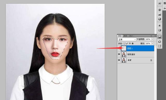Select the 背景 副本 layer thumbnail
The height and width of the screenshot is (100, 166).
[124, 54]
